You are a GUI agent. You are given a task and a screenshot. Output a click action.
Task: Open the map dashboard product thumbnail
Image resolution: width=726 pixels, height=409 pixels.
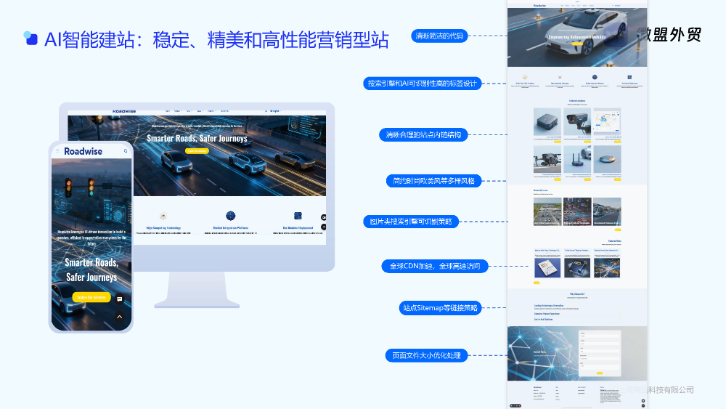point(607,122)
